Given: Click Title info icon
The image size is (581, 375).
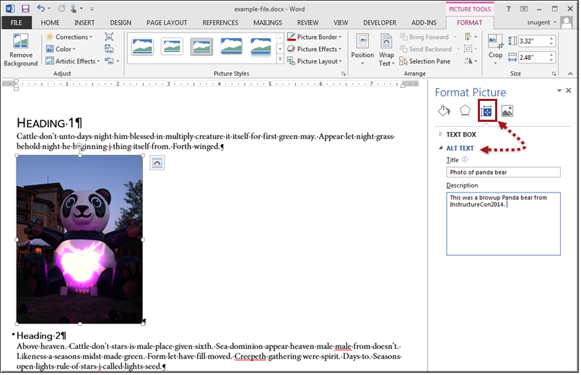Looking at the screenshot, I should (x=465, y=159).
